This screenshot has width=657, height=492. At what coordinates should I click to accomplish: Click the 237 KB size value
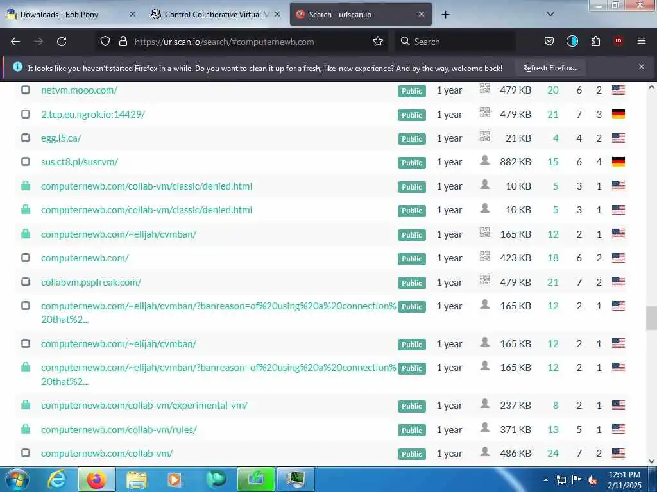tap(515, 406)
